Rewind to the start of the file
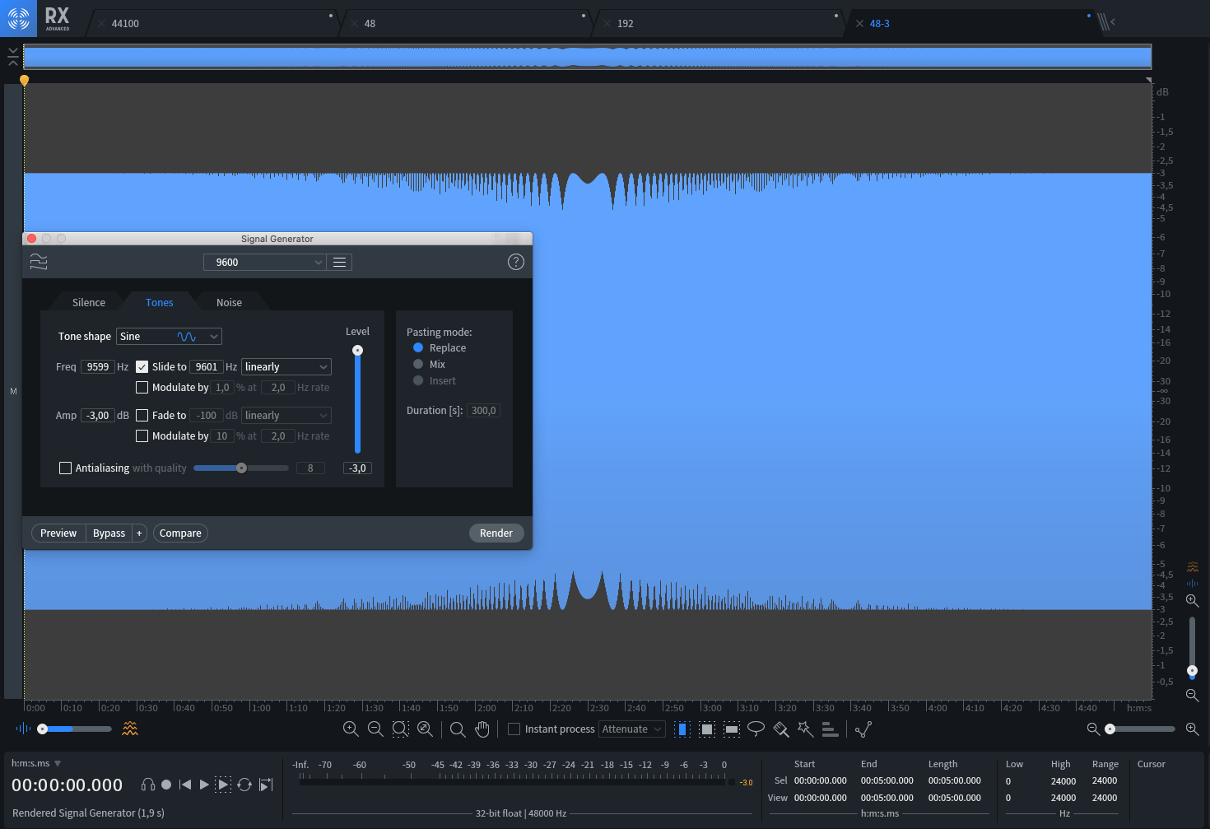The image size is (1210, 829). click(x=185, y=785)
